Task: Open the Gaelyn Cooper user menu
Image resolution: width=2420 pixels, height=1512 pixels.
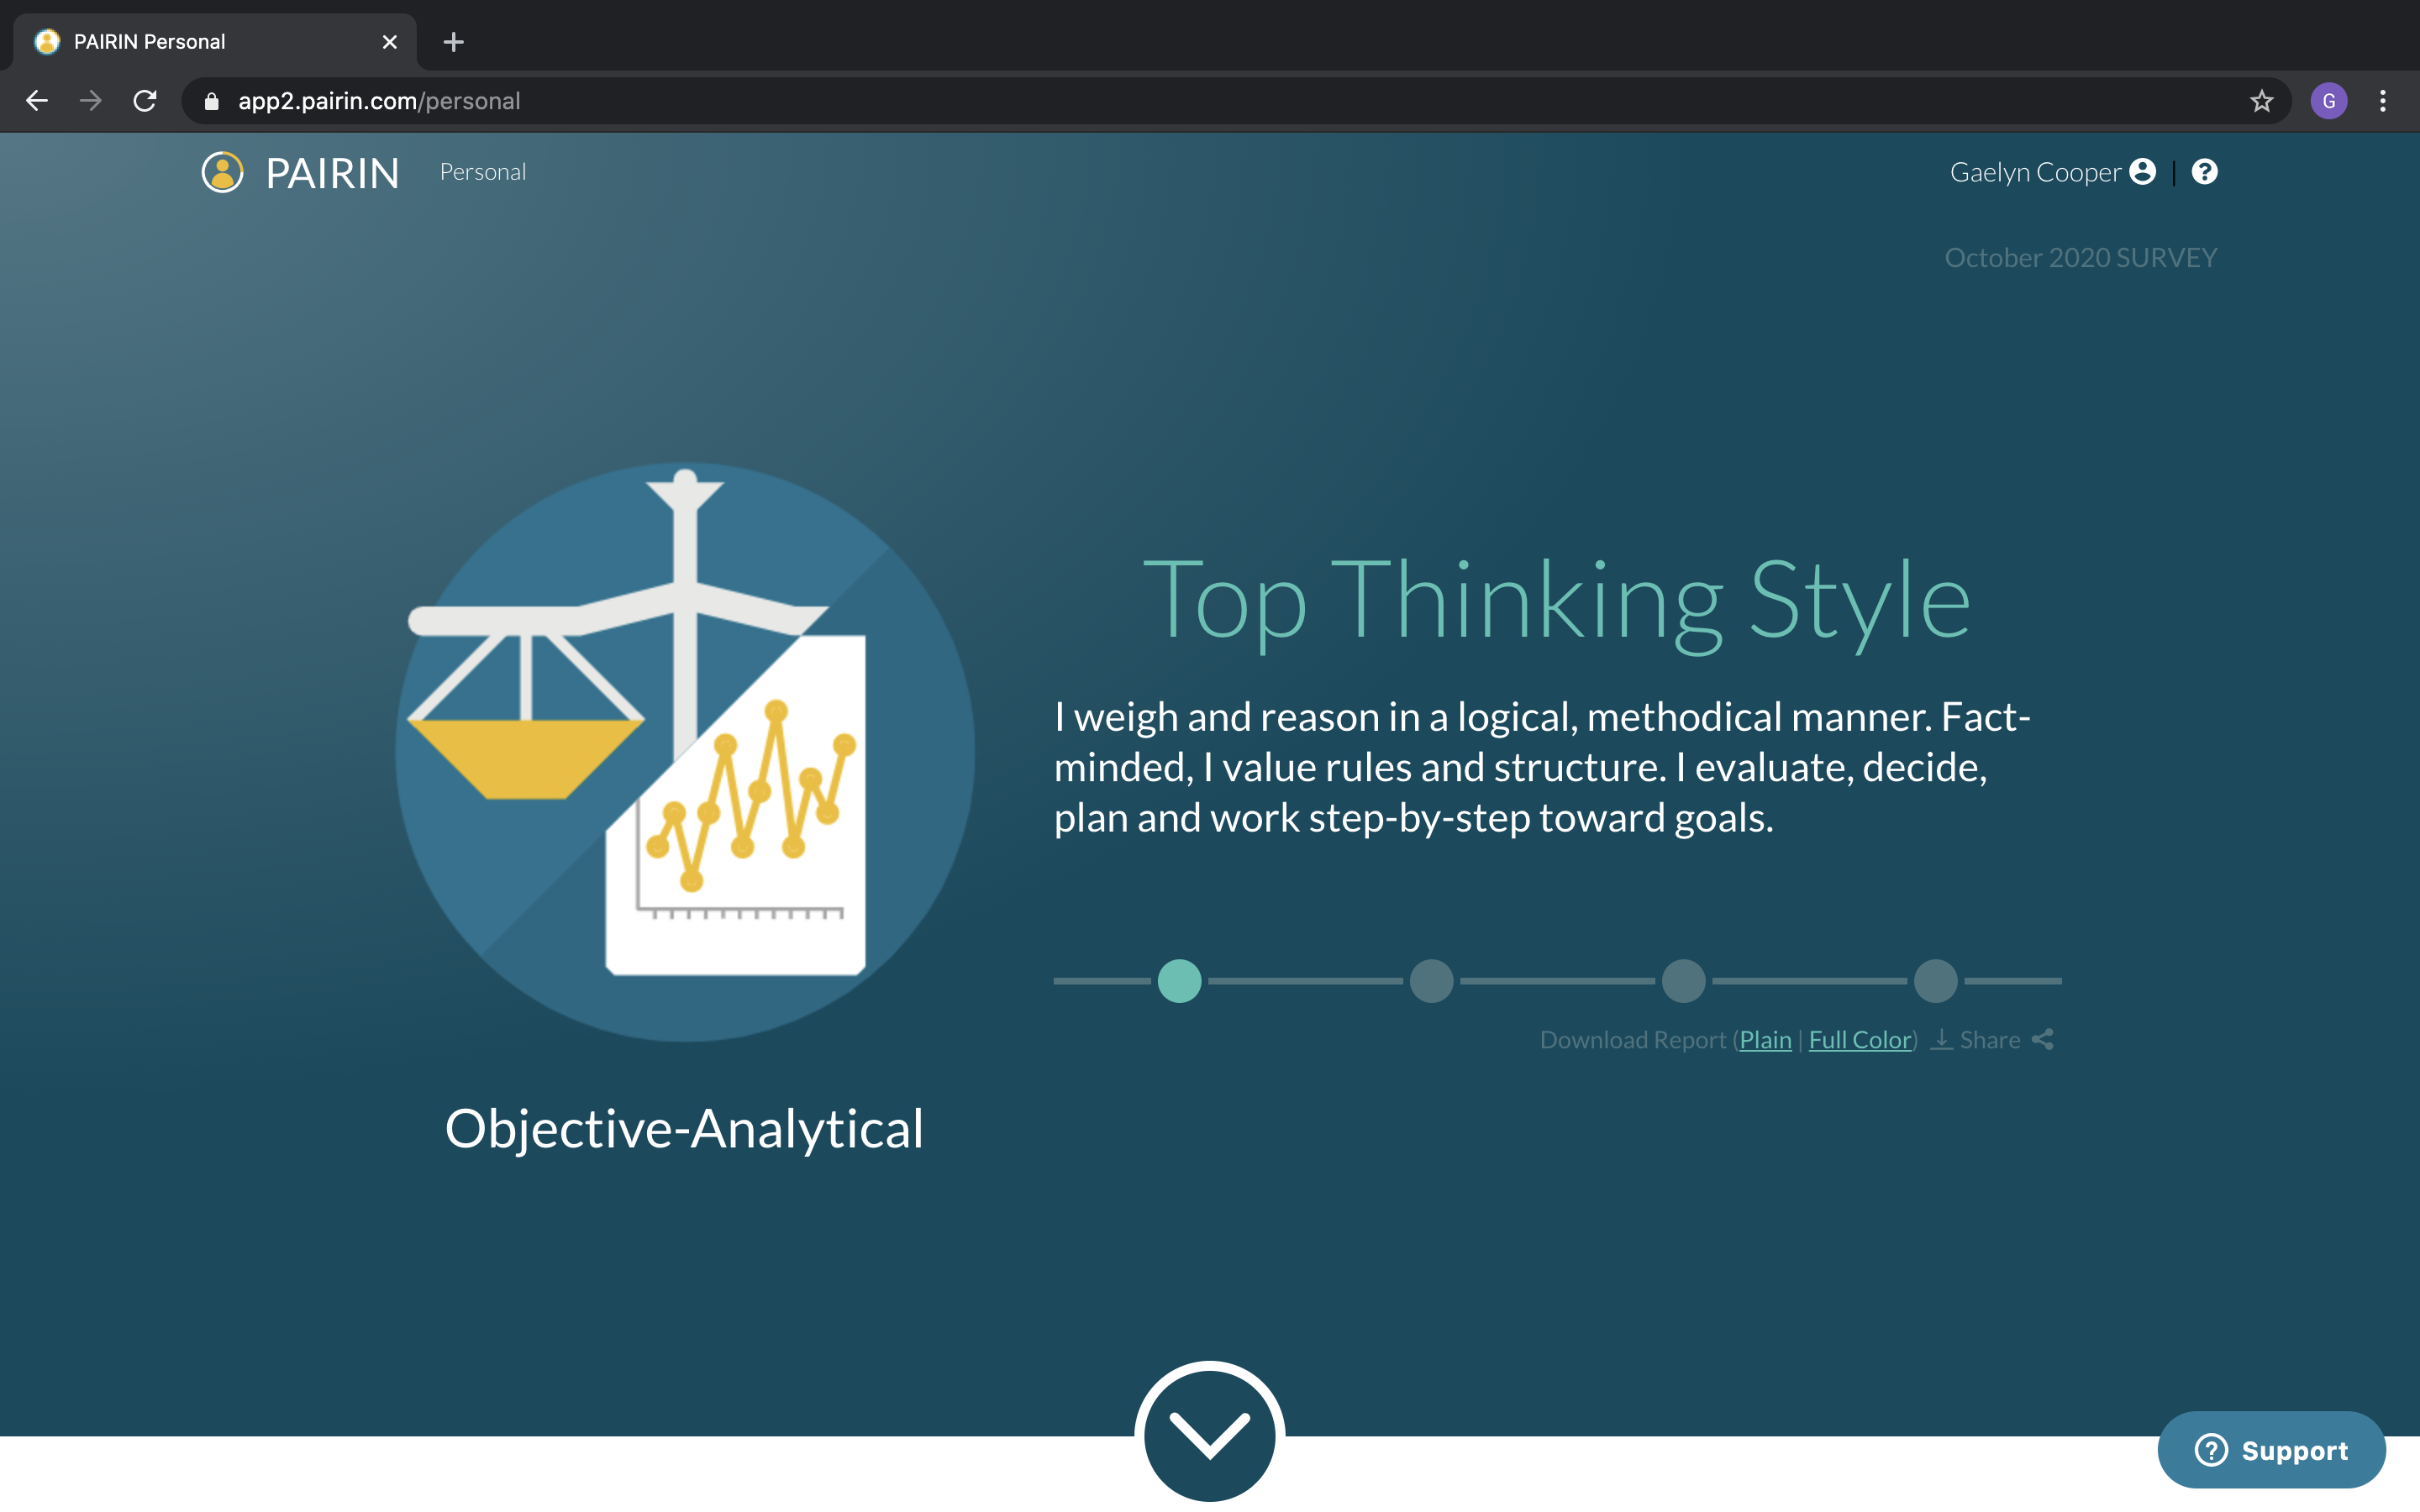Action: (x=2034, y=172)
